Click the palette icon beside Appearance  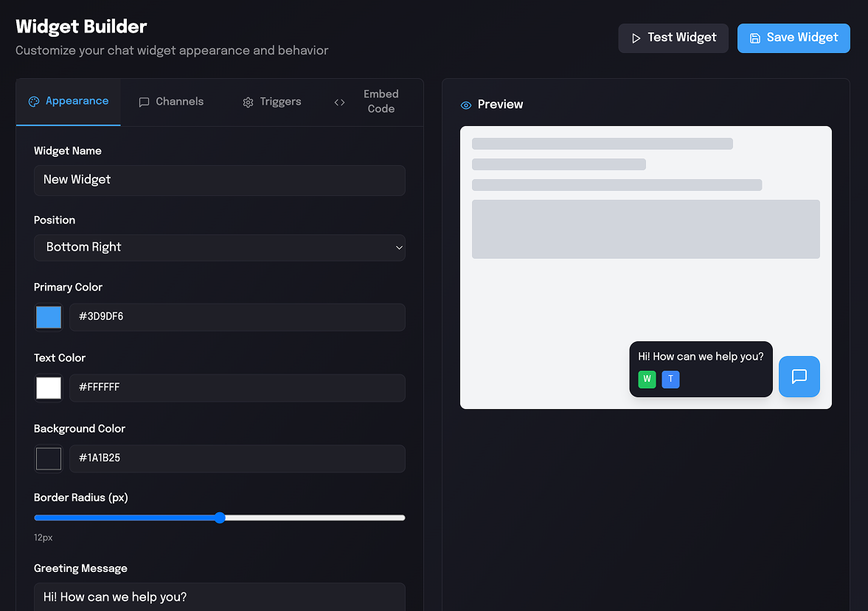point(34,102)
